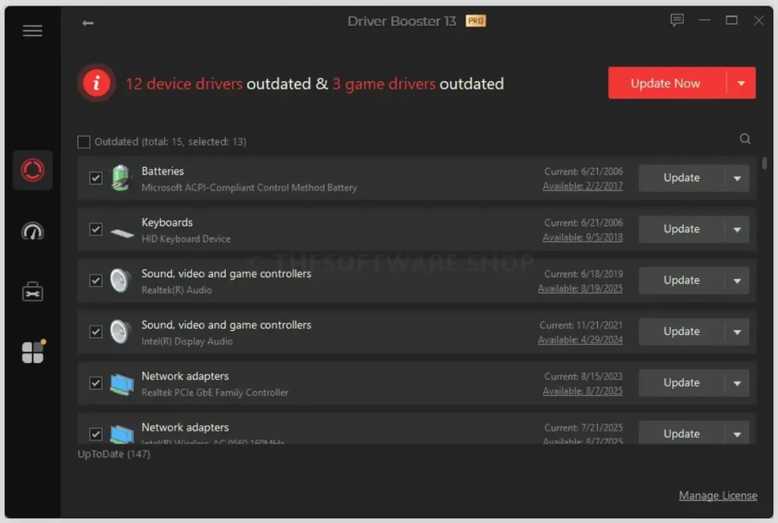778x523 pixels.
Task: Click the red info icon
Action: [x=96, y=83]
